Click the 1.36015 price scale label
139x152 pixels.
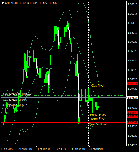click(x=133, y=33)
